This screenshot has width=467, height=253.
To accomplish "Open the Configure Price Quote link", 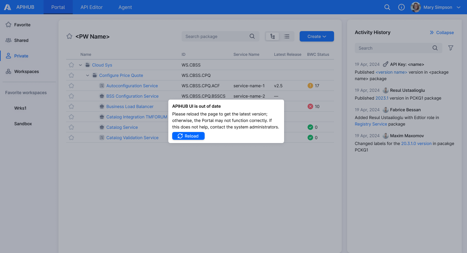I will tap(121, 75).
